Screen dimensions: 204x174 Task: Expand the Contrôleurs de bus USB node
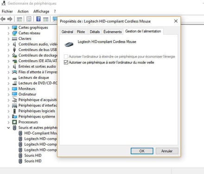[8, 50]
